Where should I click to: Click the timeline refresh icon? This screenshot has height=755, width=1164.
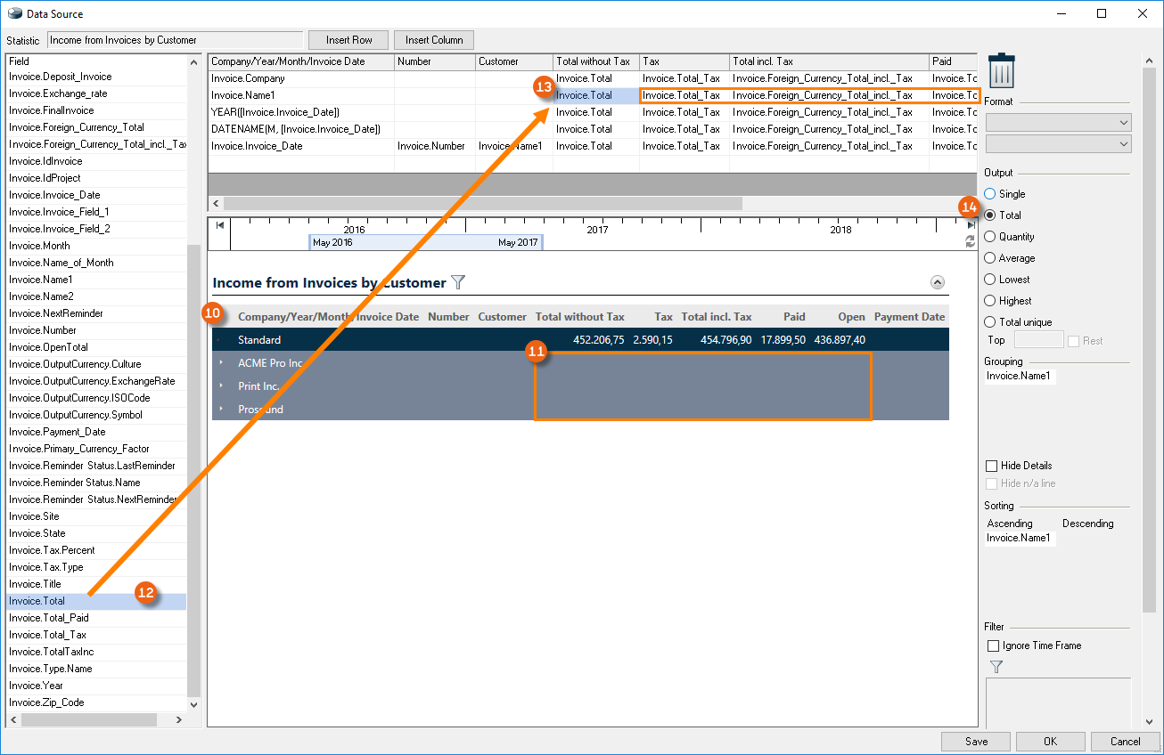(x=971, y=241)
